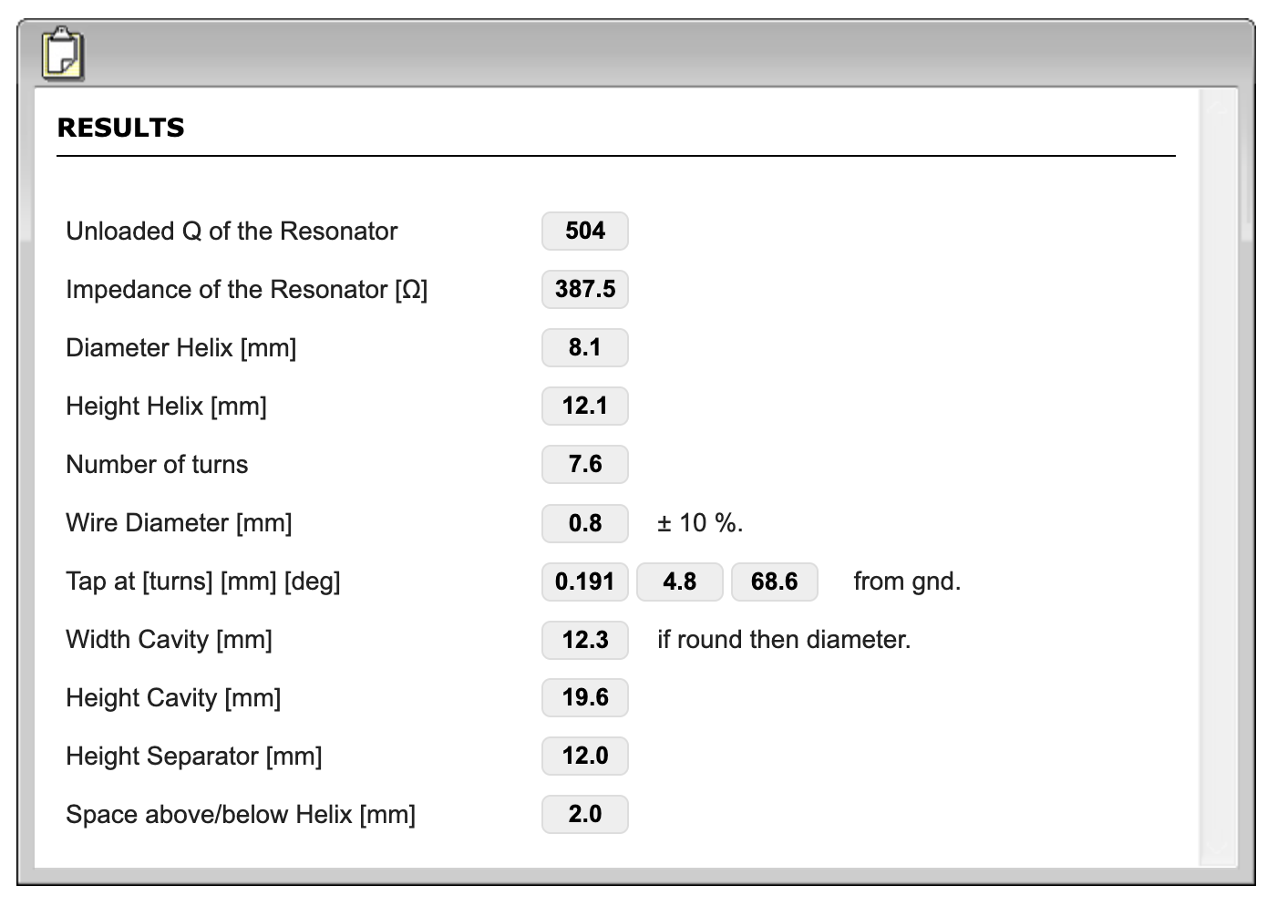
Task: Click the 'from gnd.' label text
Action: (x=907, y=582)
